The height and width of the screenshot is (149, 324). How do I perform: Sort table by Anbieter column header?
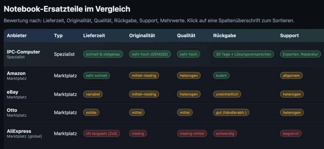(17, 35)
